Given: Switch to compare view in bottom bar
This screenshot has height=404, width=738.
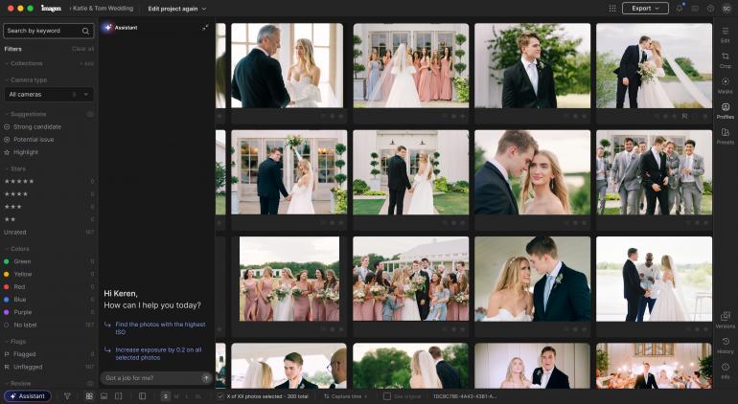Looking at the screenshot, I should 119,396.
